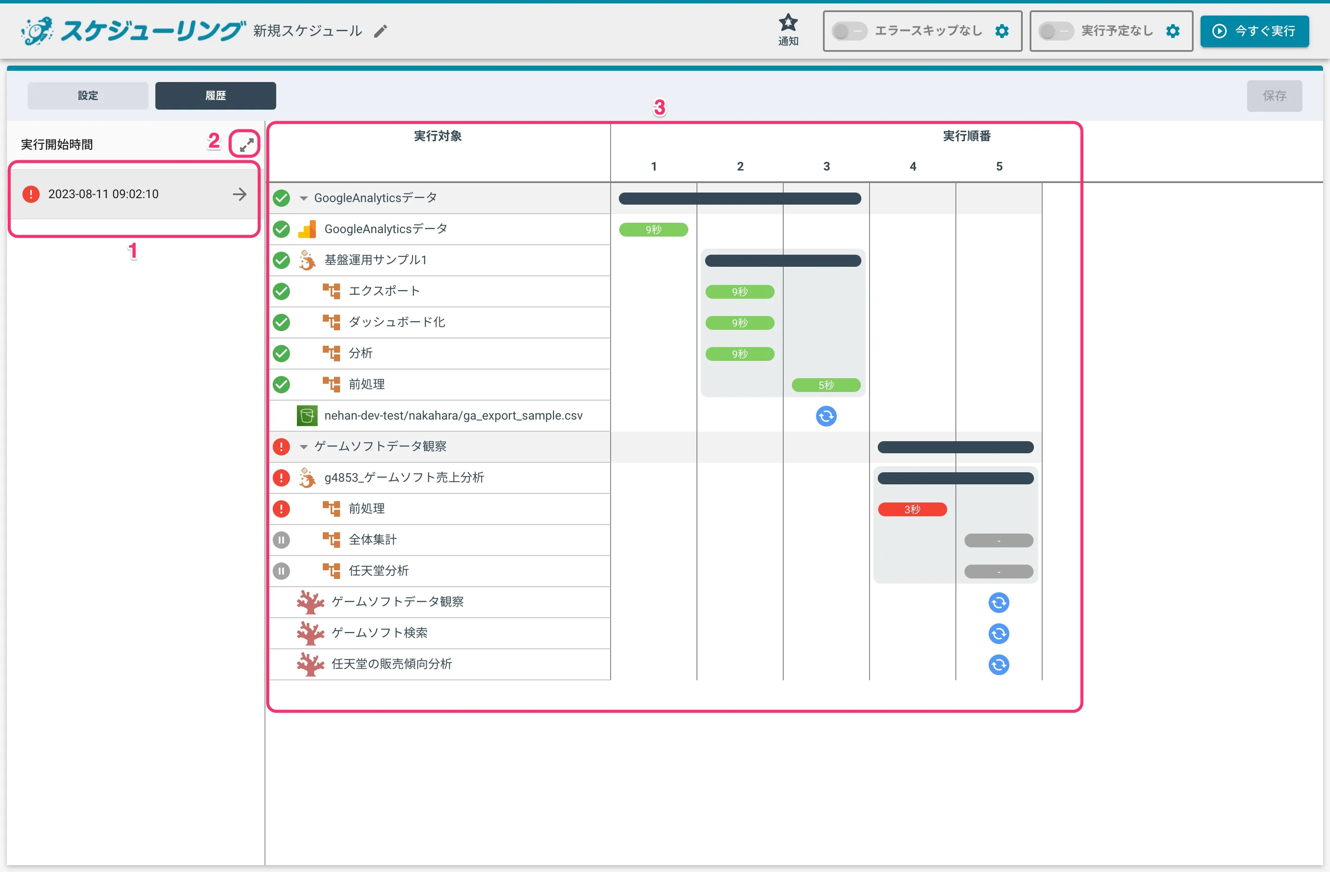Select the 2023-08-11 09:02:10 history entry

point(134,194)
